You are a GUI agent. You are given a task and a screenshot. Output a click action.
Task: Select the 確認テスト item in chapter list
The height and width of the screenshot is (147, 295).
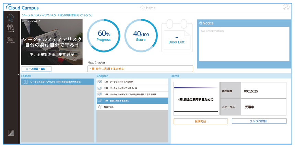[x=132, y=107]
